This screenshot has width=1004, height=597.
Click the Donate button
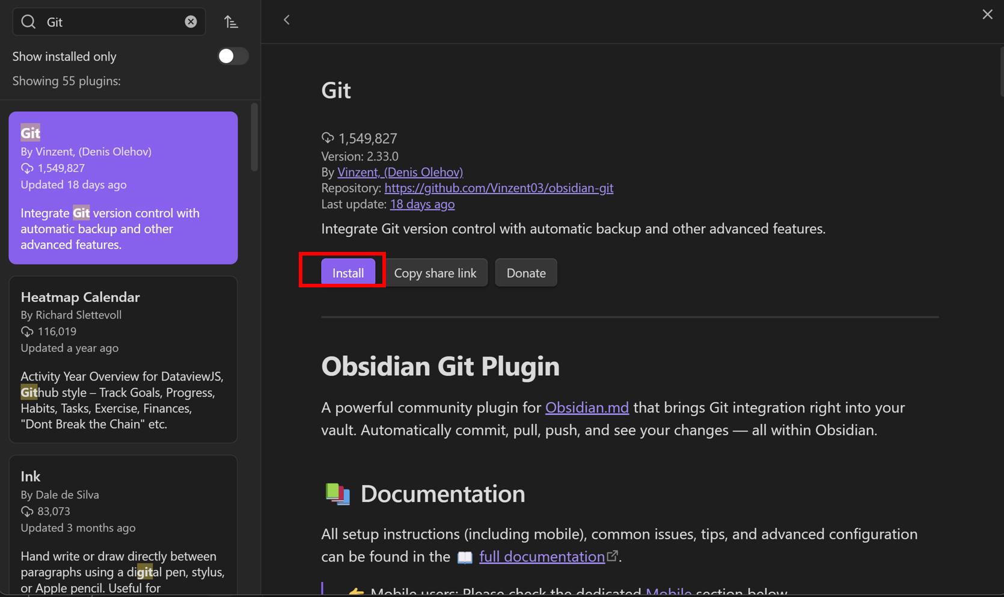(526, 273)
